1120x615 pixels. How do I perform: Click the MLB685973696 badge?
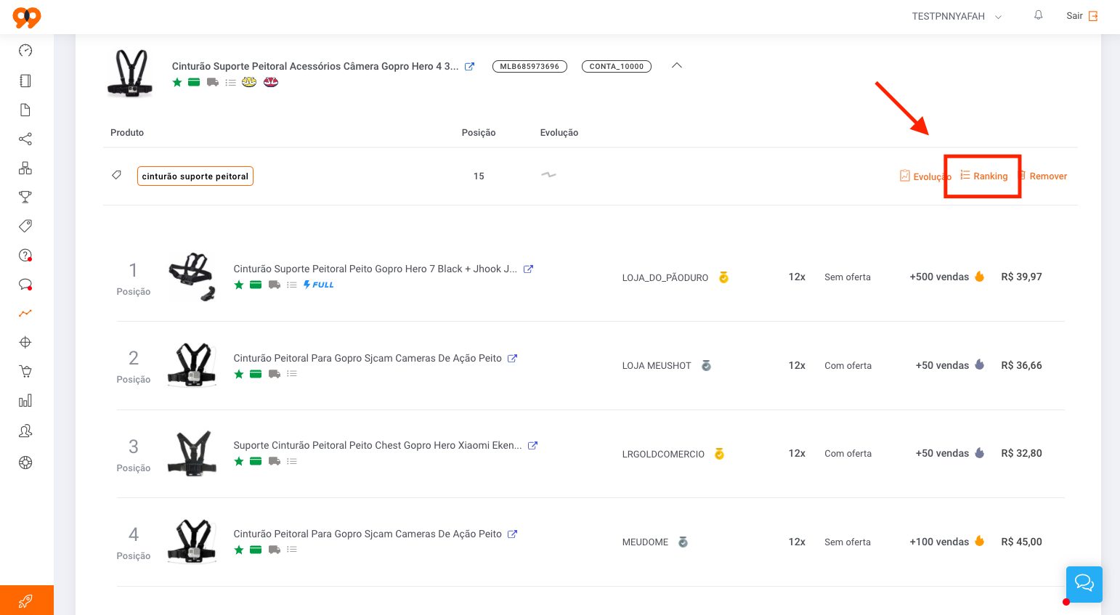[x=529, y=66]
